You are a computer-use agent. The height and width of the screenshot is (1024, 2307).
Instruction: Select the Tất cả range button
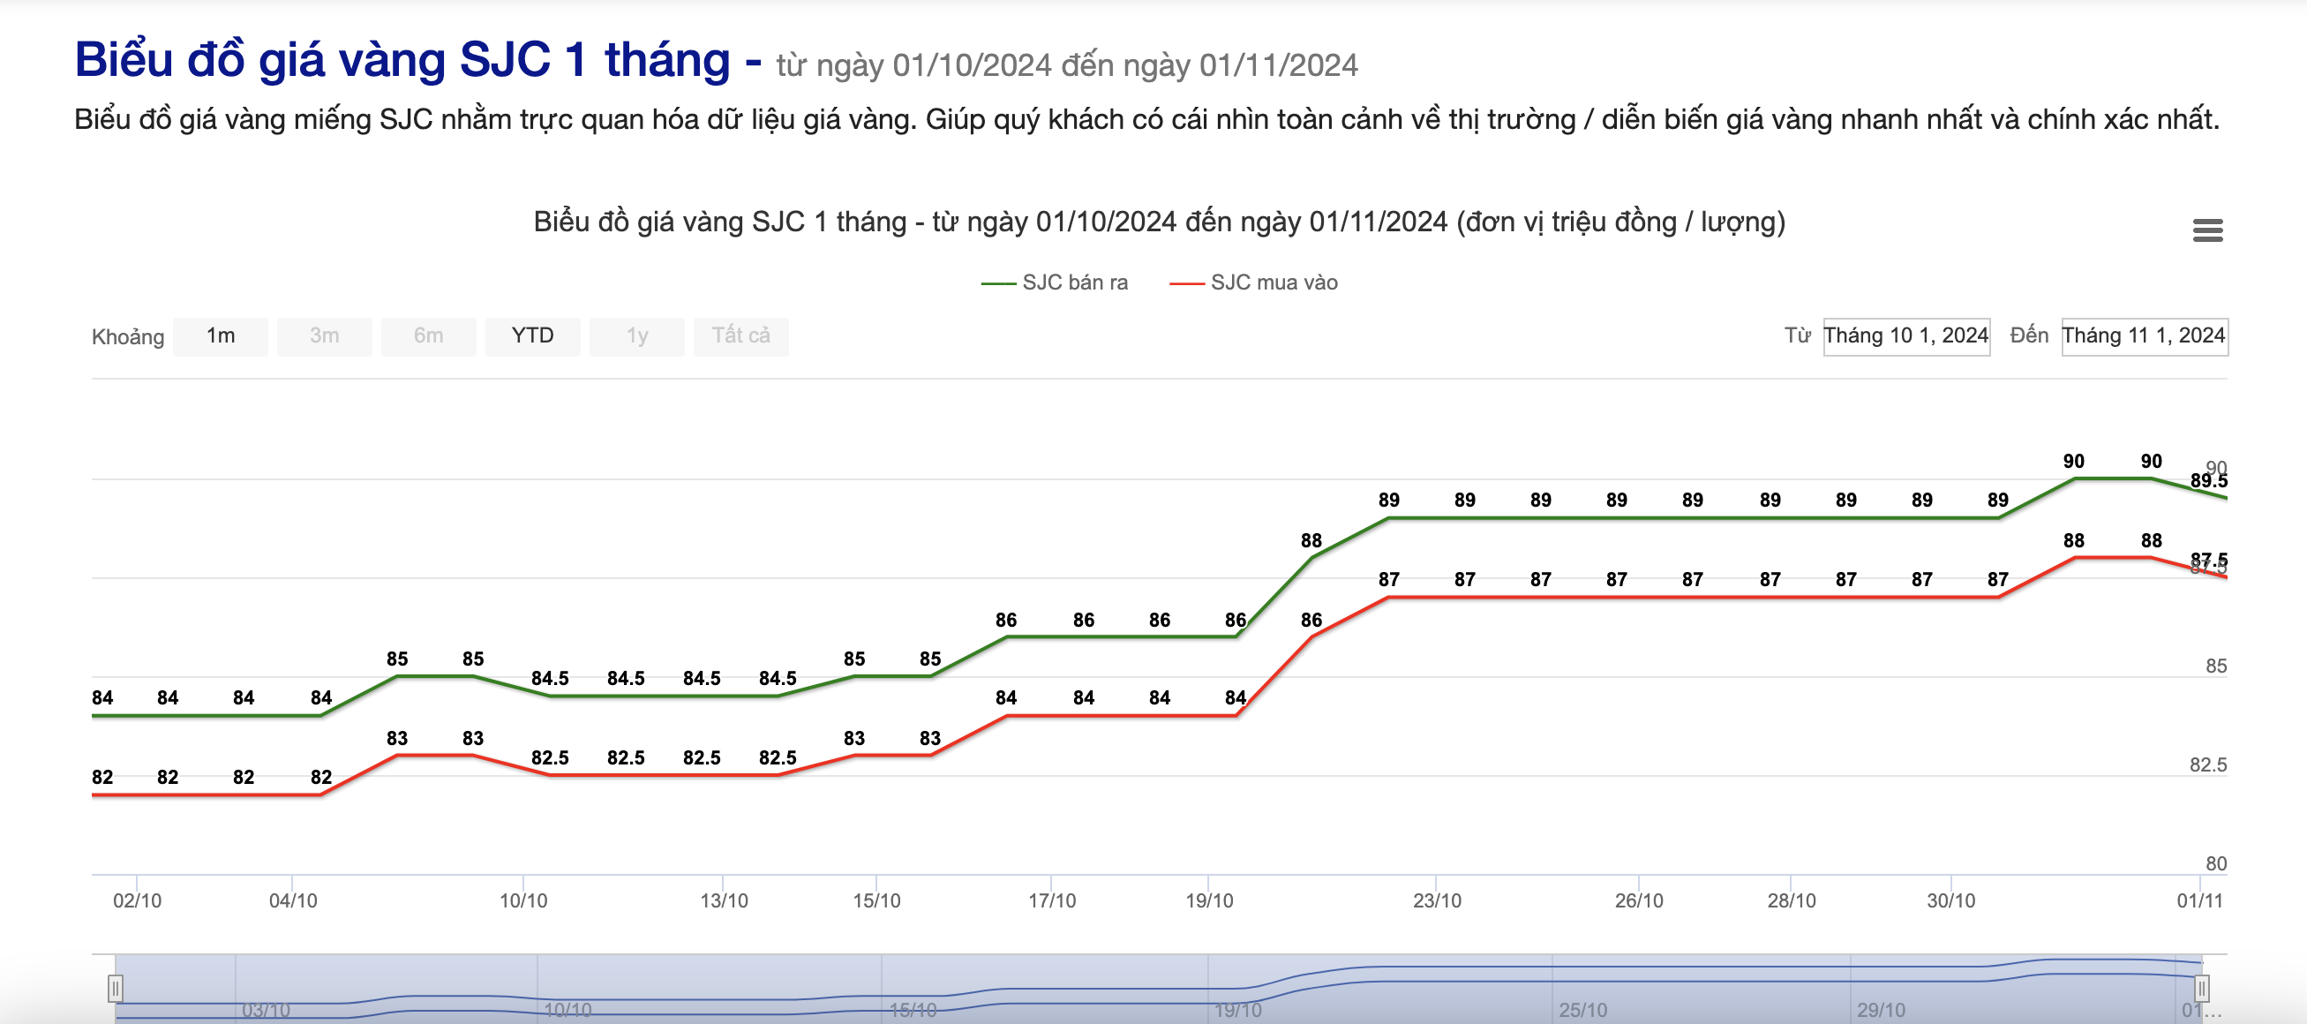(740, 336)
